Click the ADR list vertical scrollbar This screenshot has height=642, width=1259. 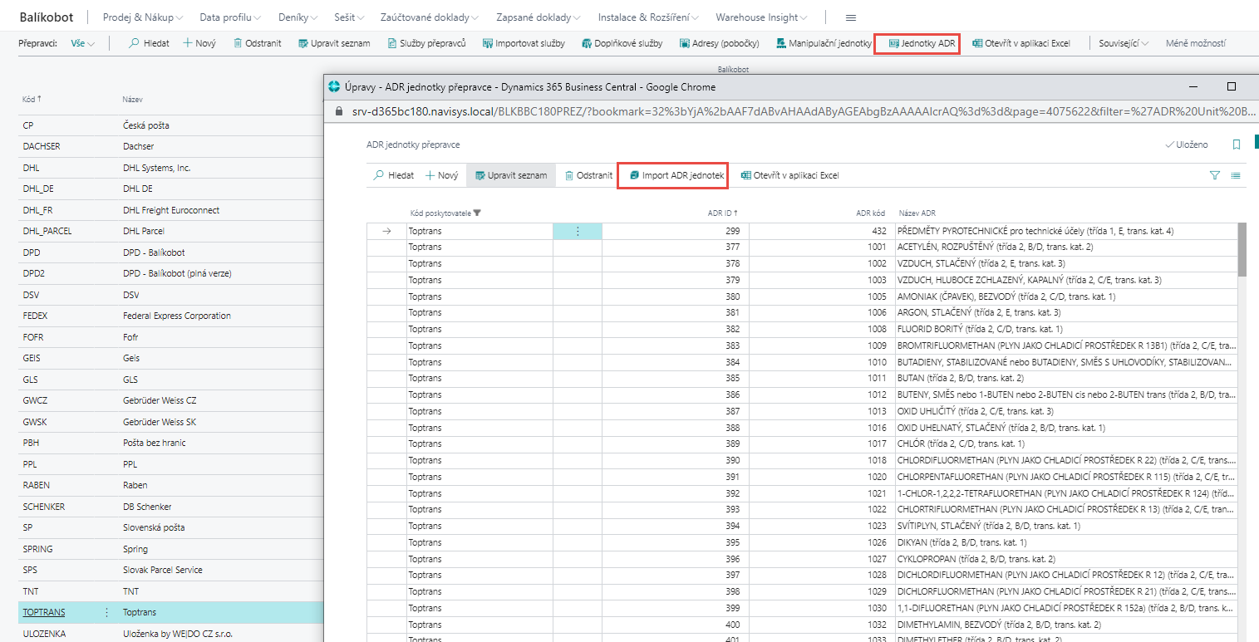[x=1242, y=249]
